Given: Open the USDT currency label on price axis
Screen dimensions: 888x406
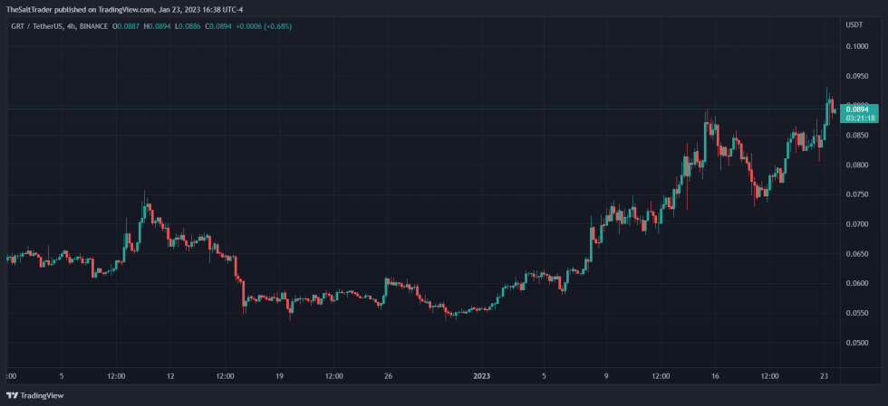Looking at the screenshot, I should 854,25.
